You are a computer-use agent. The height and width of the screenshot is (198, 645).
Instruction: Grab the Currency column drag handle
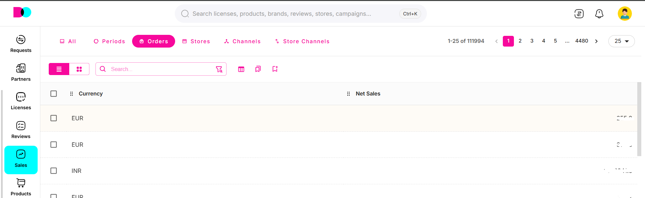(71, 94)
